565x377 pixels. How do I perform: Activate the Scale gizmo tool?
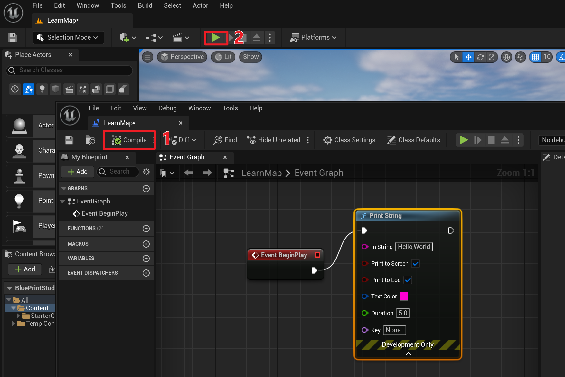[492, 57]
